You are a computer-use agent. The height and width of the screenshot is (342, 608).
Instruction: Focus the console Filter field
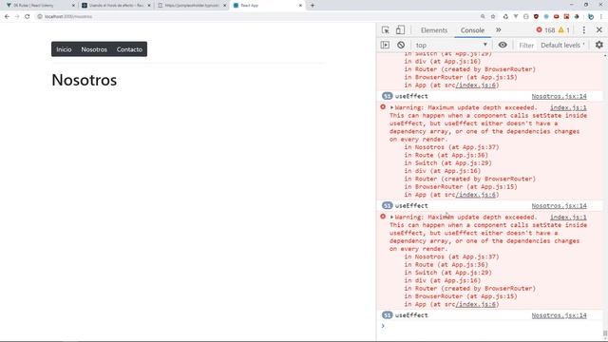coord(526,46)
